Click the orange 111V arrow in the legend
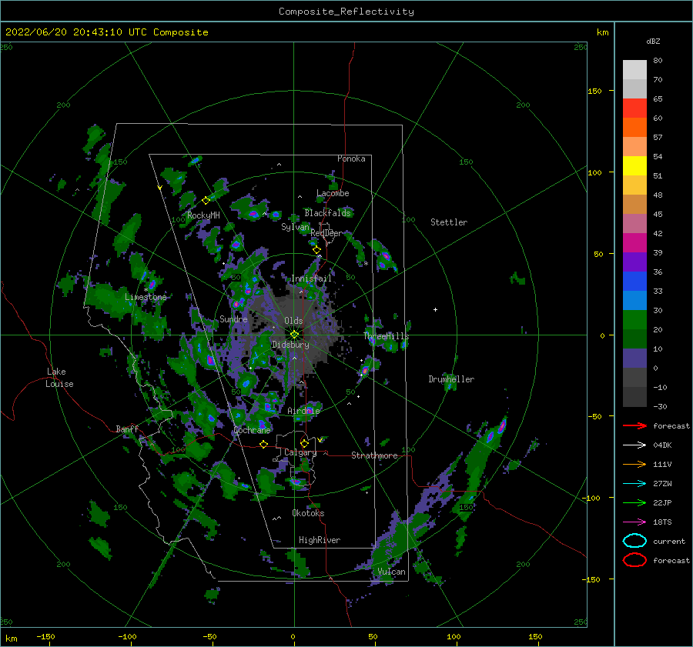This screenshot has width=693, height=647. click(634, 464)
